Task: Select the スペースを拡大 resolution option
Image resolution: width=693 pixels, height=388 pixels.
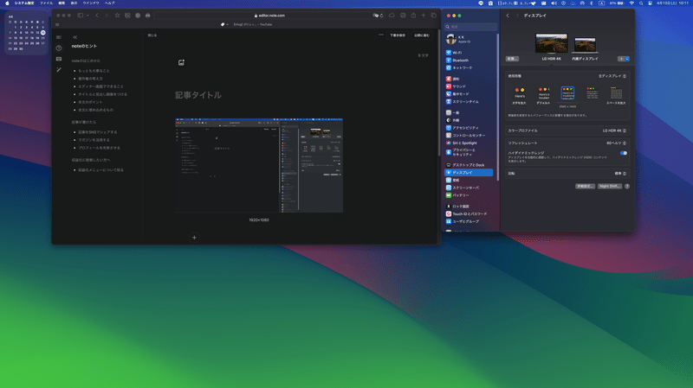Action: click(x=616, y=96)
